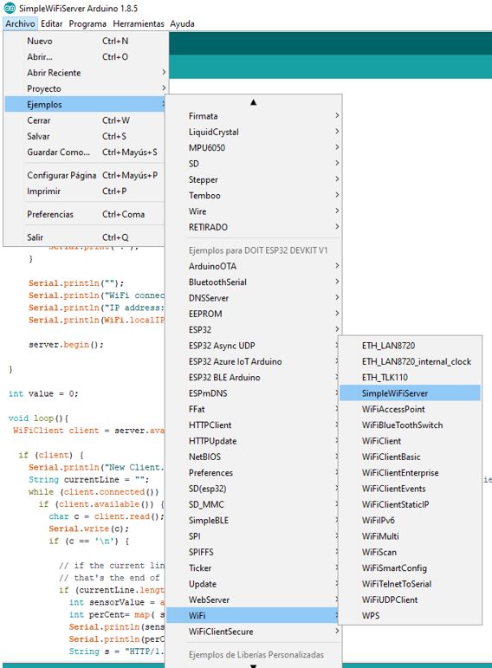
Task: Open the BluetoothSerial examples
Action: (254, 282)
